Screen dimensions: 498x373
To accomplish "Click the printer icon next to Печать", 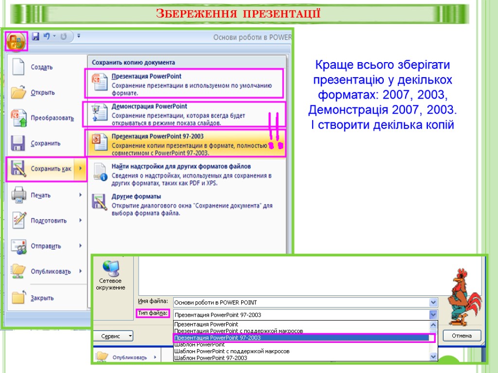I will (18, 195).
